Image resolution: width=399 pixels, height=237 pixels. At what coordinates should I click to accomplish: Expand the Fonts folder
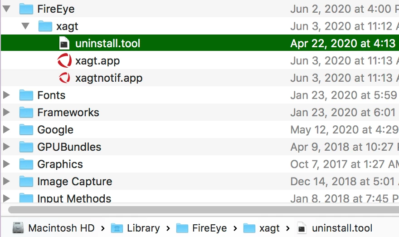(6, 95)
